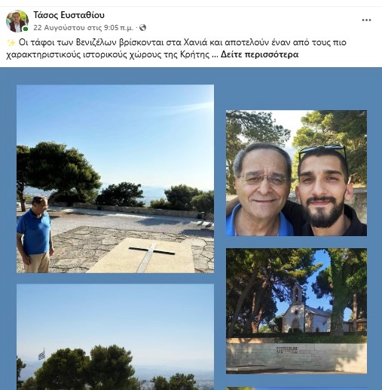Open the selfie of two men
The image size is (382, 390).
pos(296,173)
